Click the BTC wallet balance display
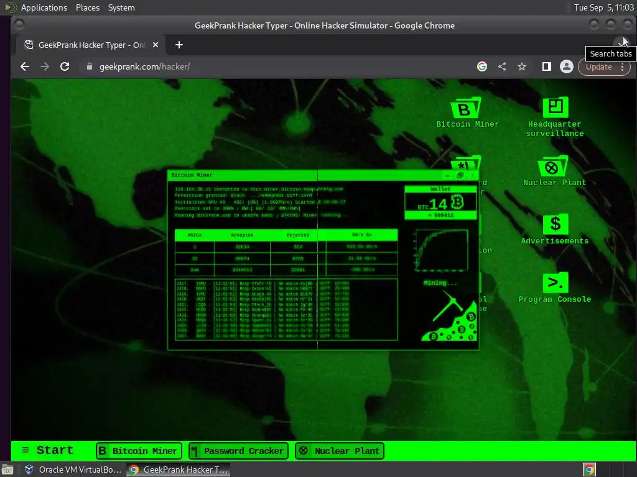637x477 pixels. click(441, 202)
